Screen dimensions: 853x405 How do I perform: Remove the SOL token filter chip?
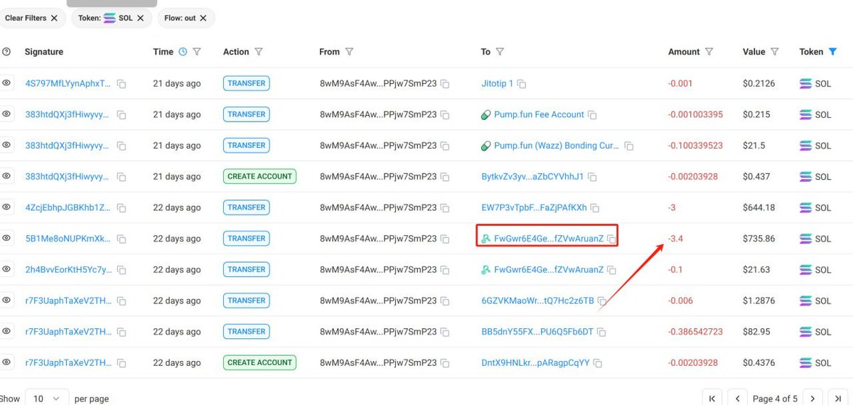[x=140, y=18]
